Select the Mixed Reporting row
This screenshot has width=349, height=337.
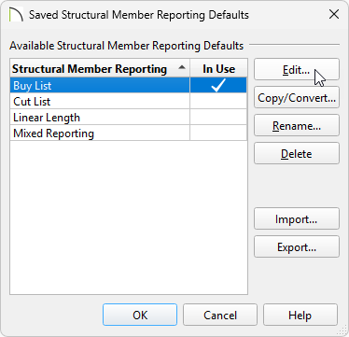[129, 133]
